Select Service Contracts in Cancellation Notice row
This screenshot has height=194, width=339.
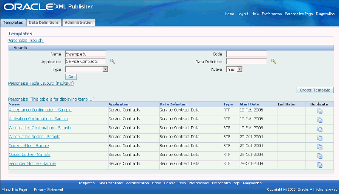coord(124,137)
